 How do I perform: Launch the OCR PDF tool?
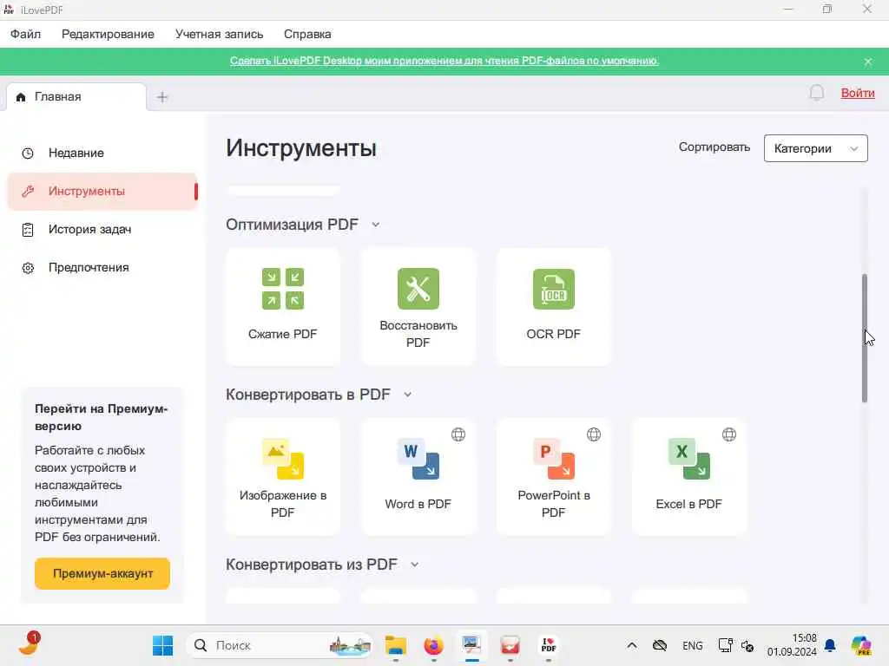(x=554, y=306)
